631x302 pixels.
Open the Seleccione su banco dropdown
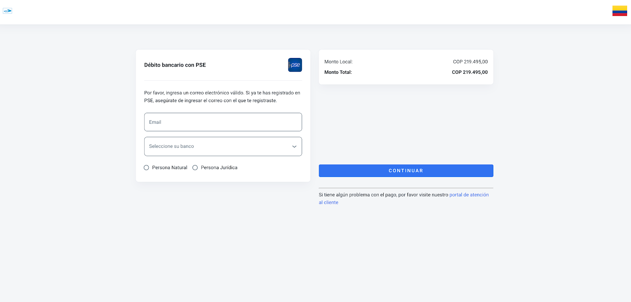[x=223, y=146]
